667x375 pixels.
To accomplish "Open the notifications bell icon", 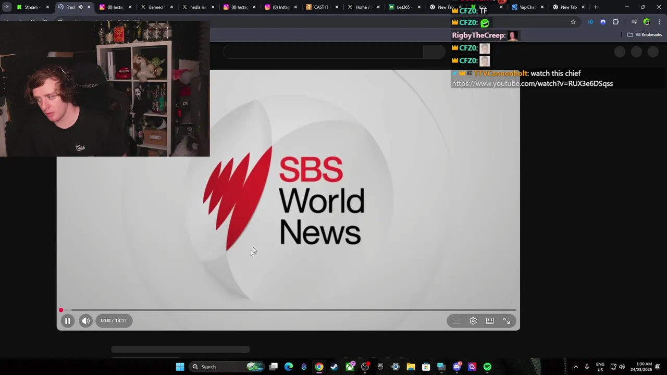I will tap(658, 367).
